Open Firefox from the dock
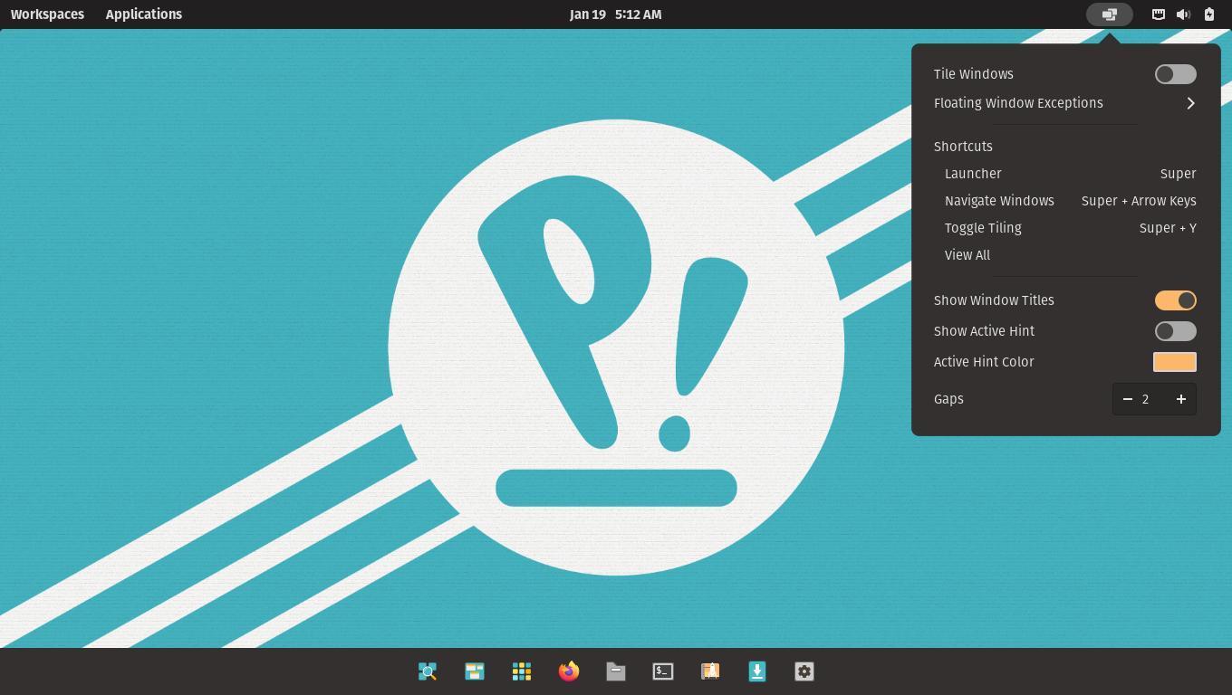1232x695 pixels. click(569, 671)
